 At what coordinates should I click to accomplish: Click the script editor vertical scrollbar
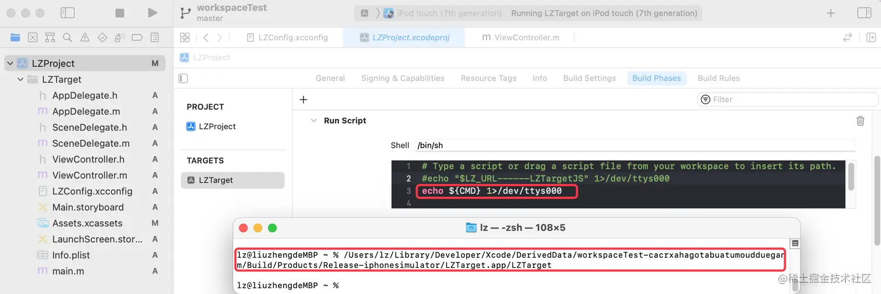[x=851, y=176]
